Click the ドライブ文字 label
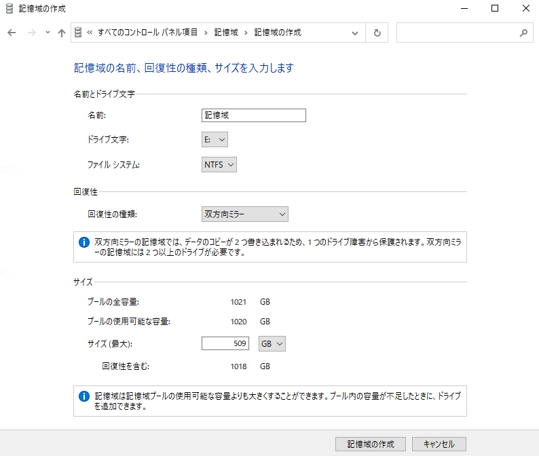539x456 pixels. point(109,140)
